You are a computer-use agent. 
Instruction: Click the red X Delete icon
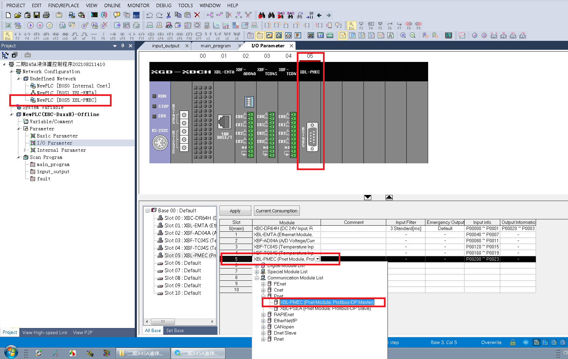(197, 15)
